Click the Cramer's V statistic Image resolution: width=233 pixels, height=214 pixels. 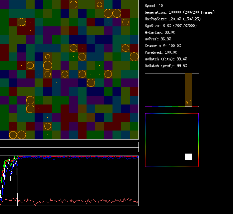(163, 46)
